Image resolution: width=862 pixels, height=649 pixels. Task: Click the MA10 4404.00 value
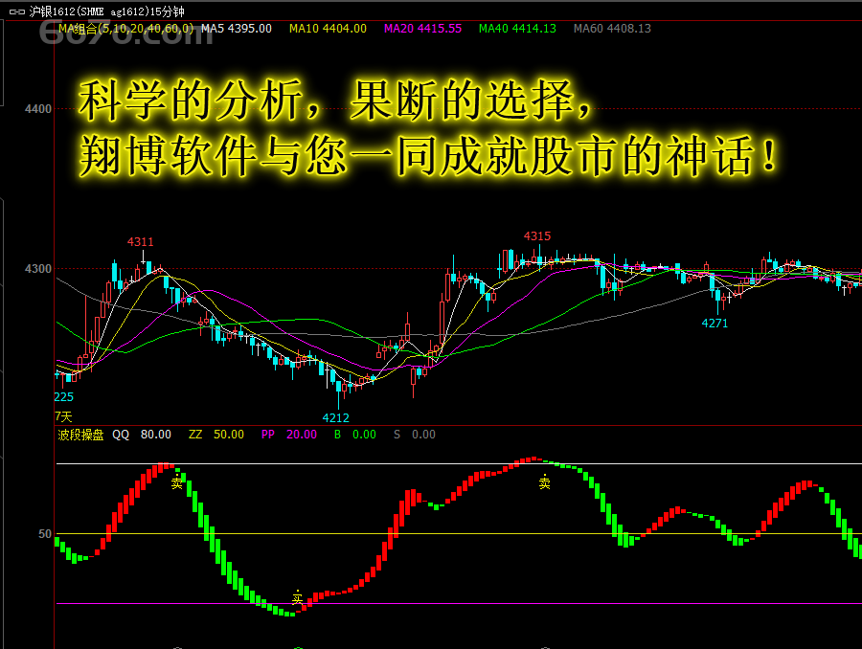coord(328,29)
